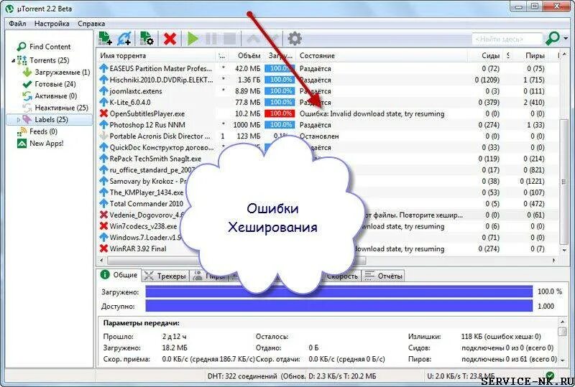Click the green Start torrent icon
The height and width of the screenshot is (387, 575).
pos(193,39)
